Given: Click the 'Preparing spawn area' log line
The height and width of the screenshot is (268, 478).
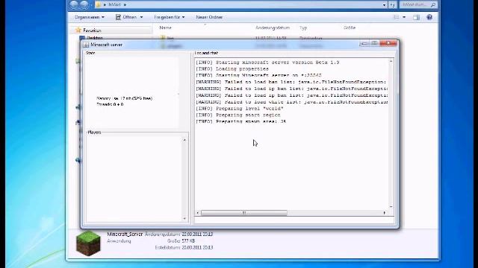Looking at the screenshot, I should (240, 121).
